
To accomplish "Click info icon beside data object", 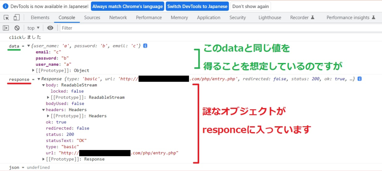I will [145, 46].
